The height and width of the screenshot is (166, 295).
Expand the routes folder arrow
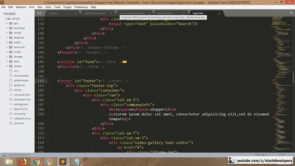pos(7,52)
